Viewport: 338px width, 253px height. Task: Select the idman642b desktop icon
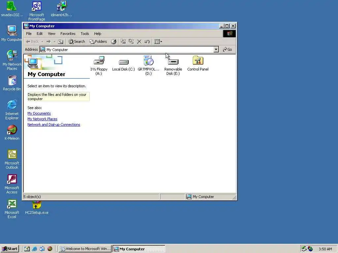pos(61,9)
